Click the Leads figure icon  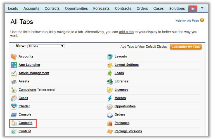tap(110, 73)
